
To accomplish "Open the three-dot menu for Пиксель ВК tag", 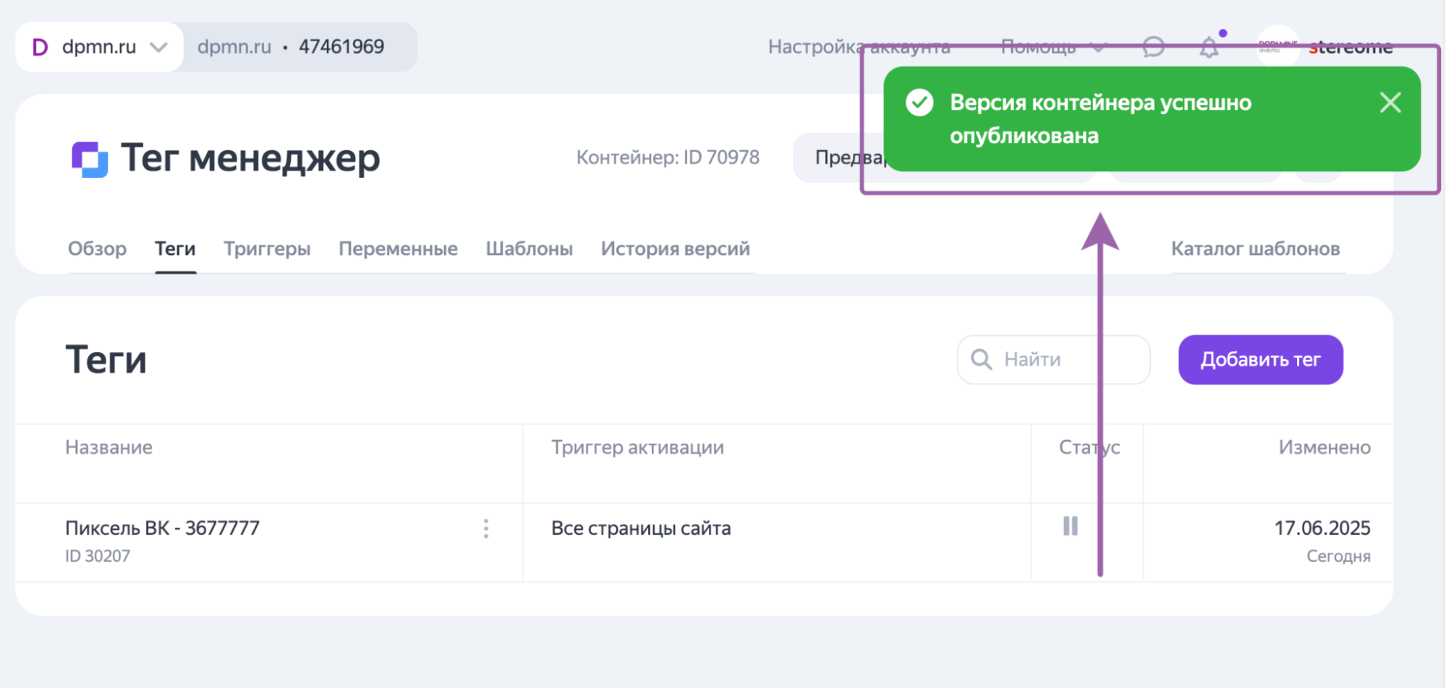I will point(486,528).
